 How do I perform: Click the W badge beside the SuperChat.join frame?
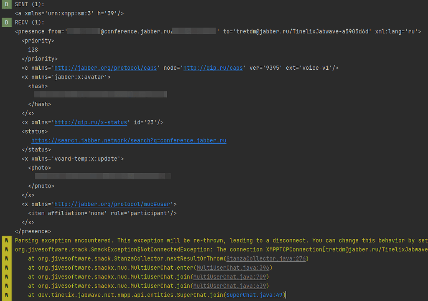click(x=6, y=295)
